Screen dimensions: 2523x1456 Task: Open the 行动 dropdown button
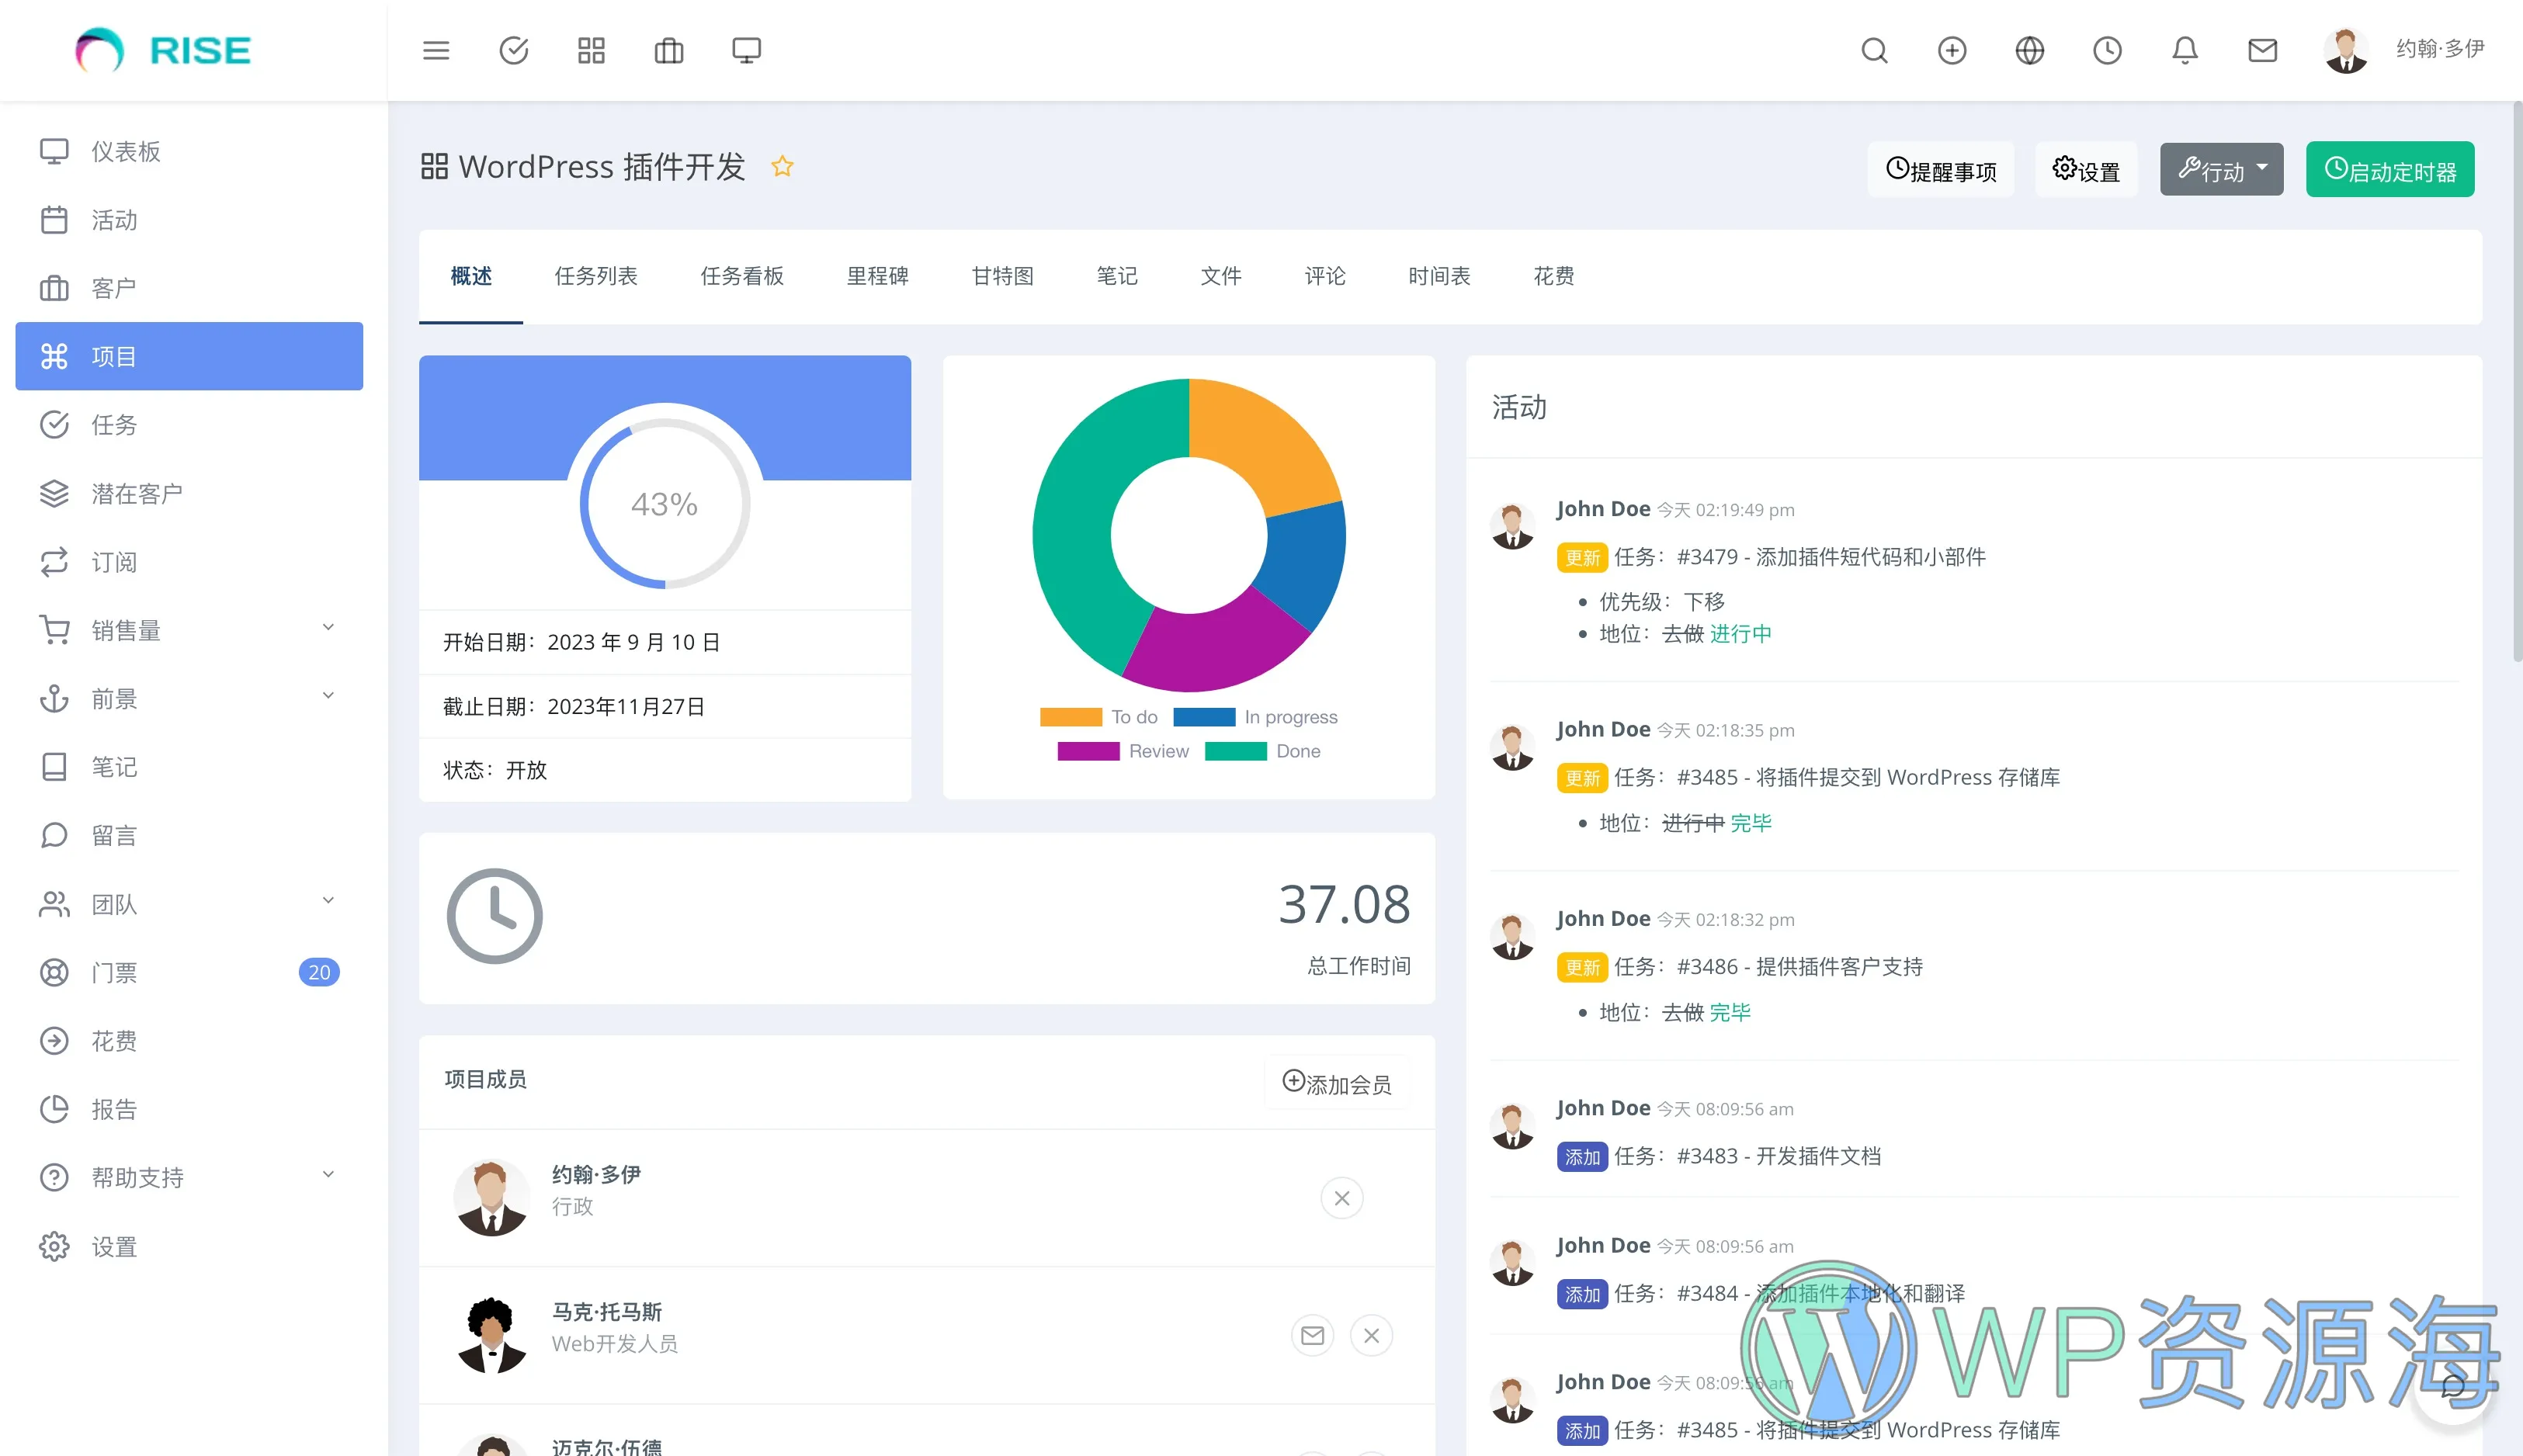click(x=2221, y=169)
